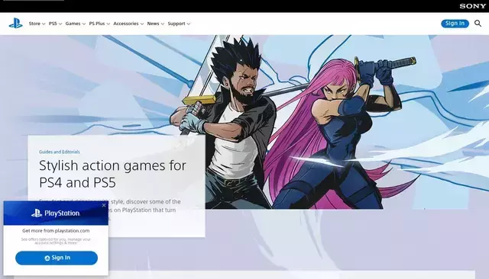Click the Sony logo in the top bar

coord(472,6)
